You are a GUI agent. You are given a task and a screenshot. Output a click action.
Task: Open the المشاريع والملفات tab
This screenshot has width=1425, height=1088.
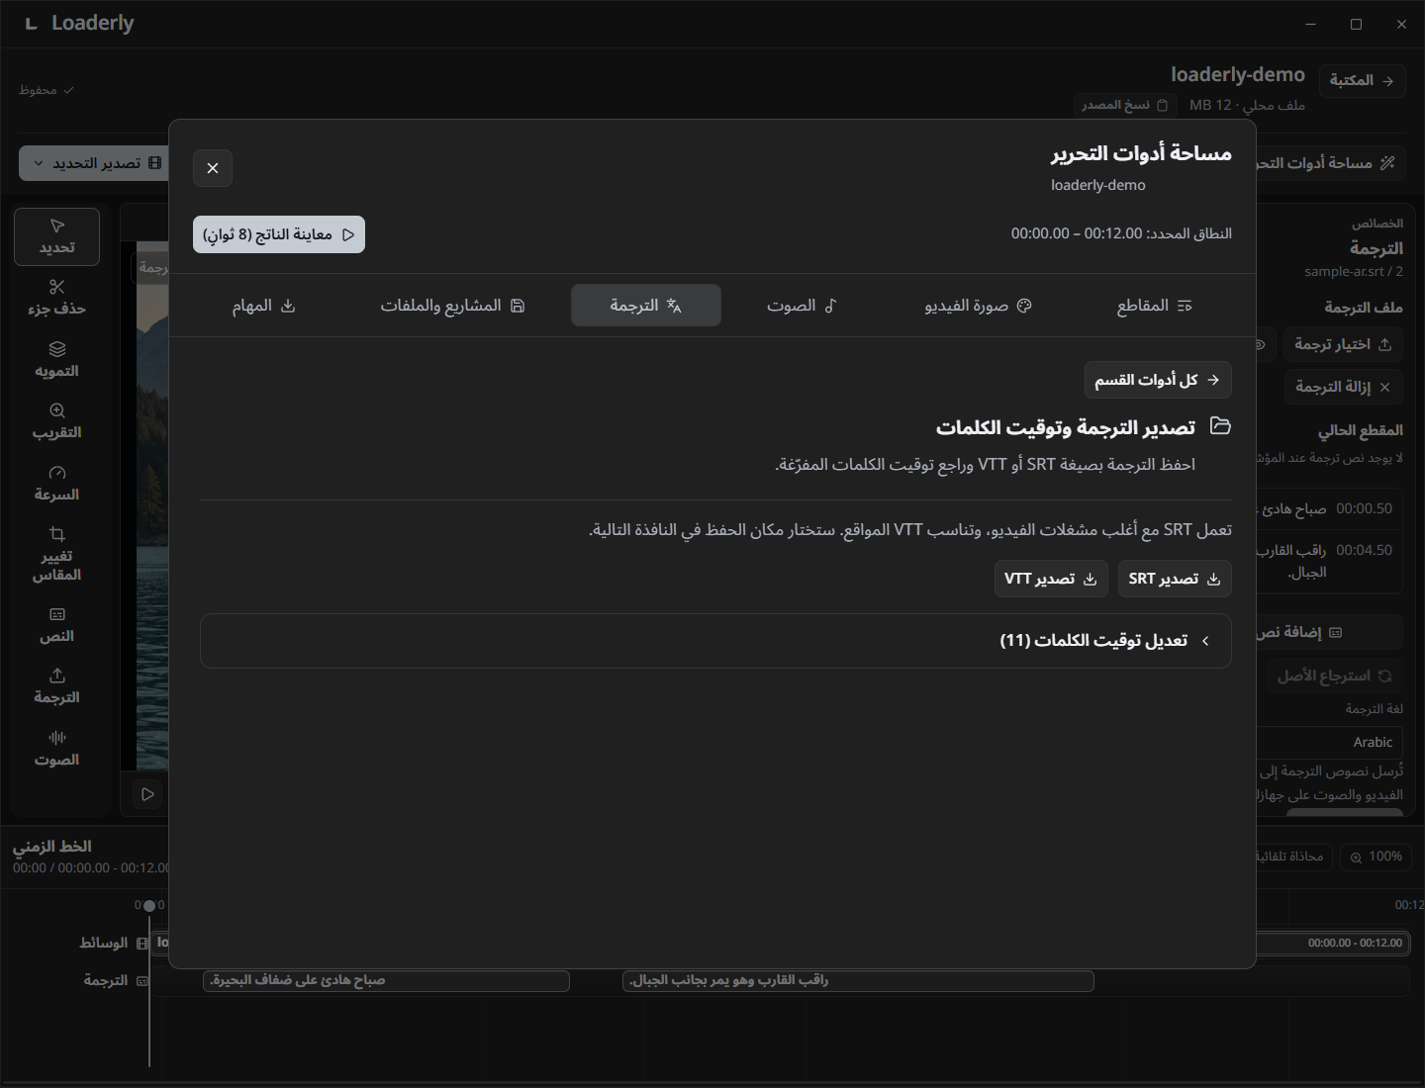(x=452, y=306)
